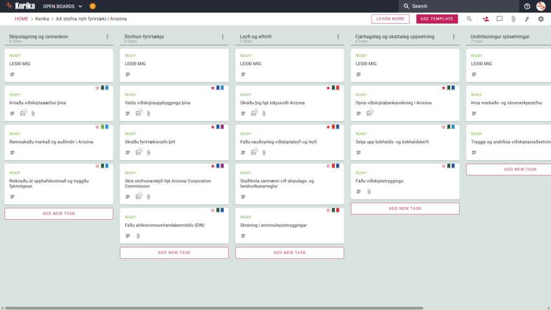Open details icon on Þróaðu viðskiptaáætlun þína card
Viewport: 551px width, 310px height.
[12, 114]
